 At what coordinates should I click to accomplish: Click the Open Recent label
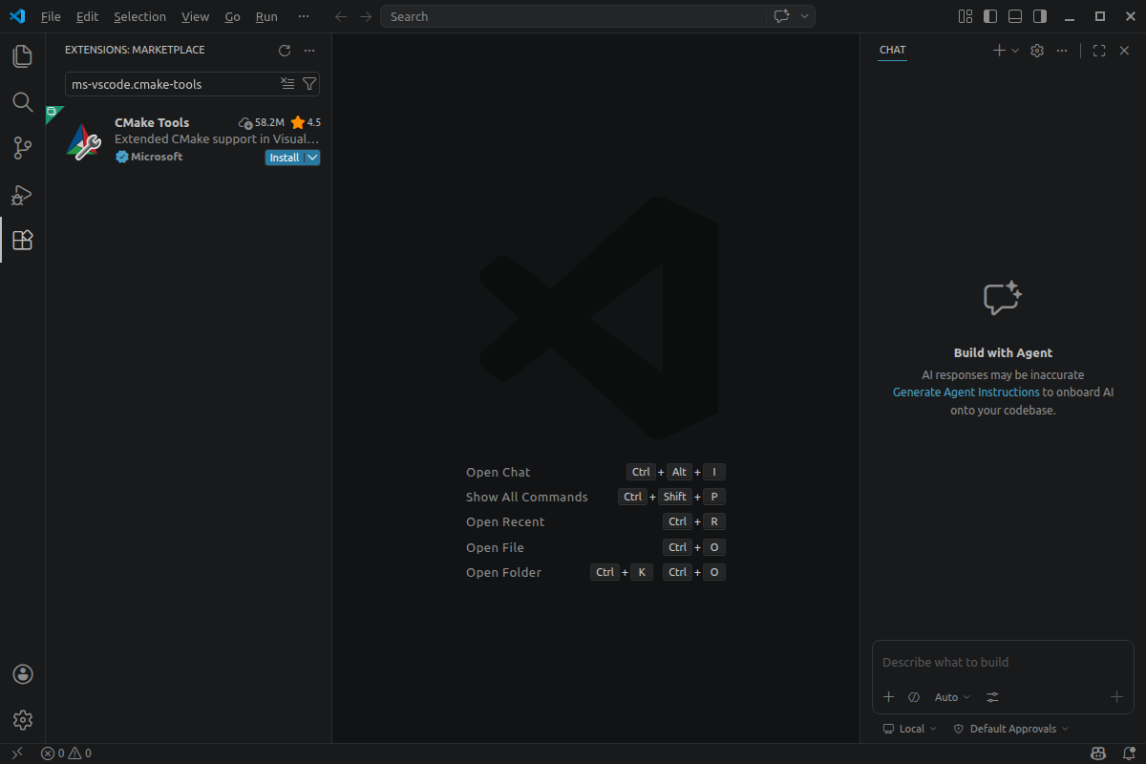coord(505,521)
